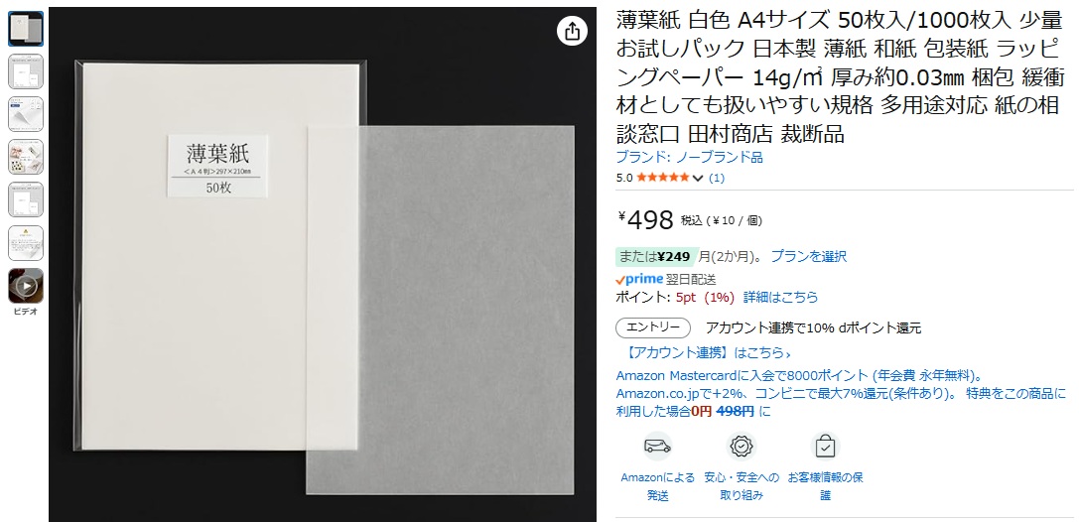Select the fourth product thumbnail

(26, 157)
